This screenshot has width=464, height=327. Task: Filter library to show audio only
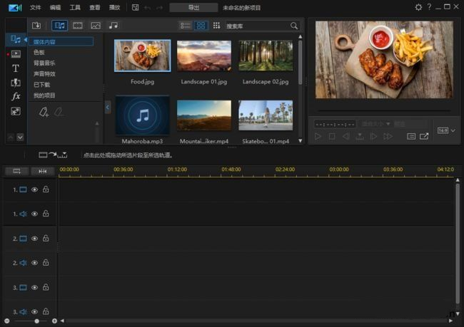coord(113,26)
